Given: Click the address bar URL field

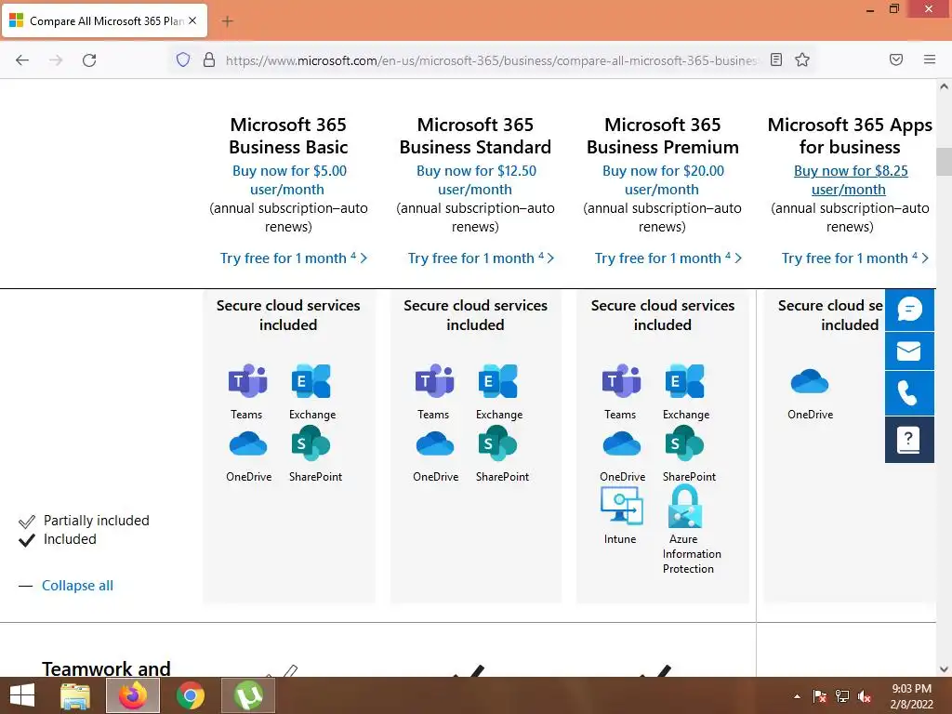Looking at the screenshot, I should [x=491, y=60].
